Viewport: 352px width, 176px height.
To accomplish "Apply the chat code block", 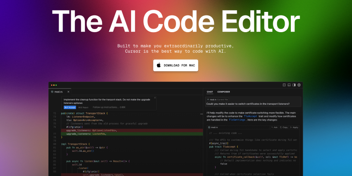I will click(294, 127).
